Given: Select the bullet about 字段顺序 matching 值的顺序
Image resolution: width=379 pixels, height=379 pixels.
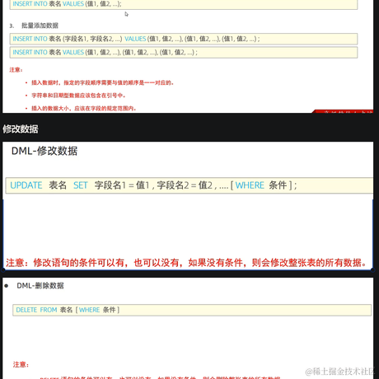Looking at the screenshot, I should point(102,82).
